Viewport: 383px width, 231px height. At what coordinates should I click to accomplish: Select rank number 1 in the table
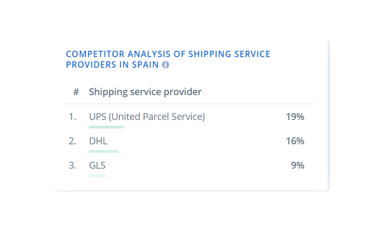coord(73,117)
